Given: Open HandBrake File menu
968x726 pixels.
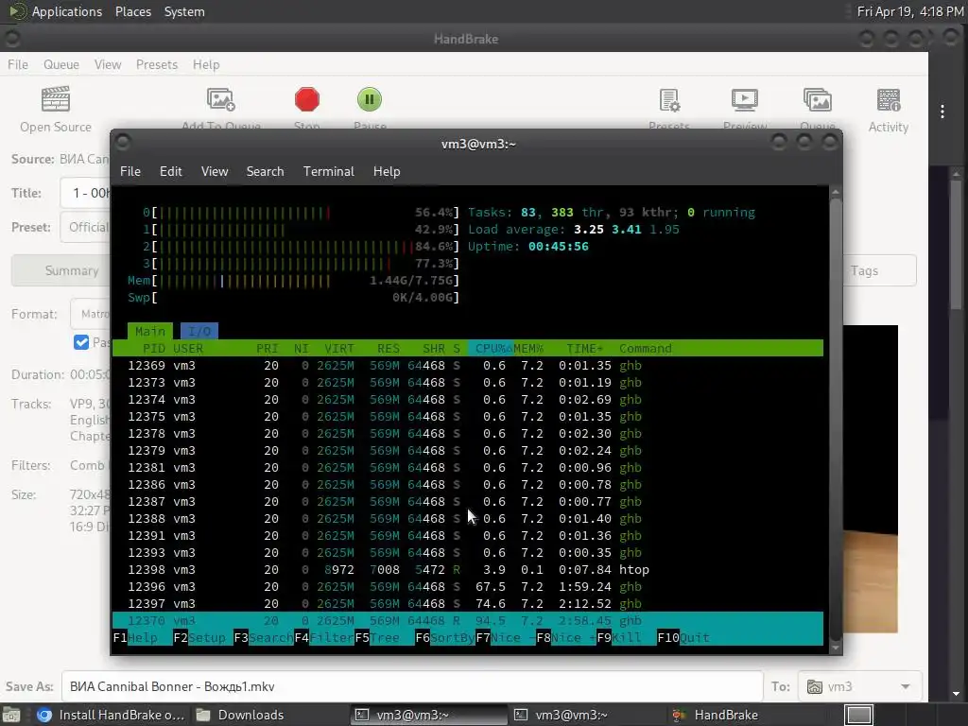Looking at the screenshot, I should [x=18, y=64].
